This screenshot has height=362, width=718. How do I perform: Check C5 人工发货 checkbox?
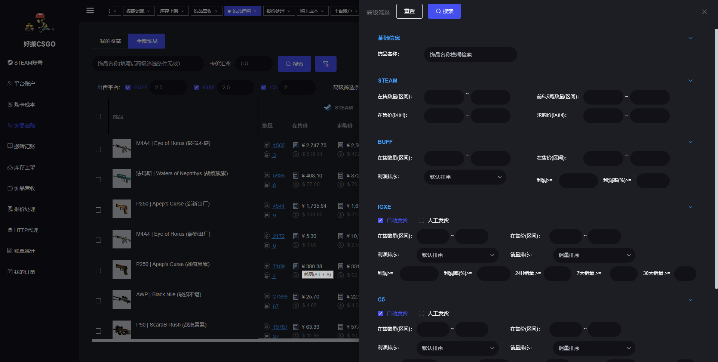click(x=421, y=313)
